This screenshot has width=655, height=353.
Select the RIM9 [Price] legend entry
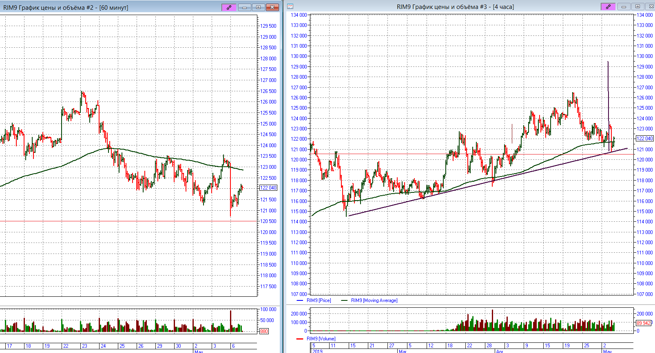pyautogui.click(x=319, y=300)
